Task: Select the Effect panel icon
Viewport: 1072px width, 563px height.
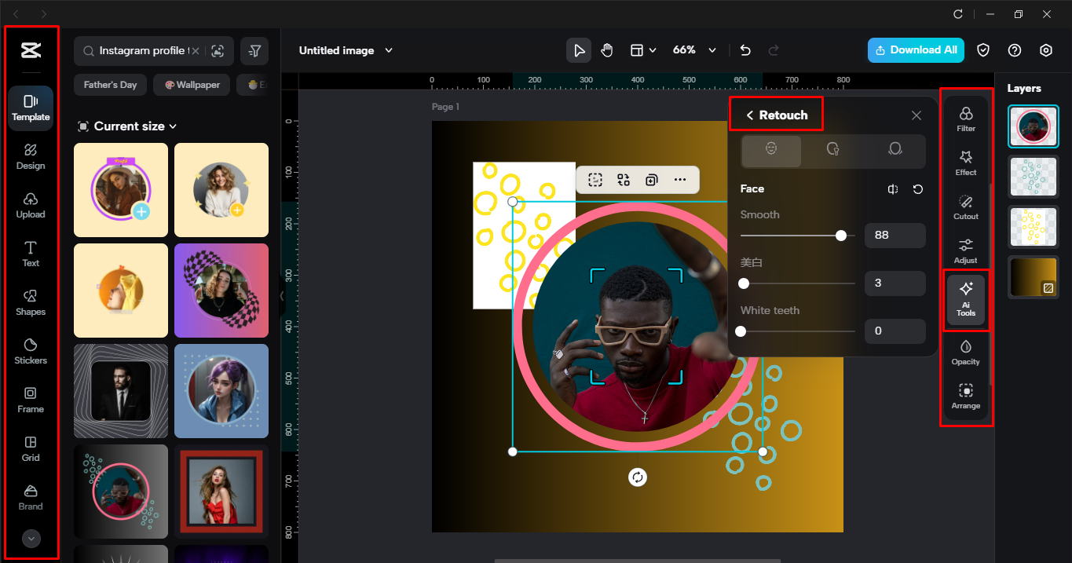Action: point(966,162)
